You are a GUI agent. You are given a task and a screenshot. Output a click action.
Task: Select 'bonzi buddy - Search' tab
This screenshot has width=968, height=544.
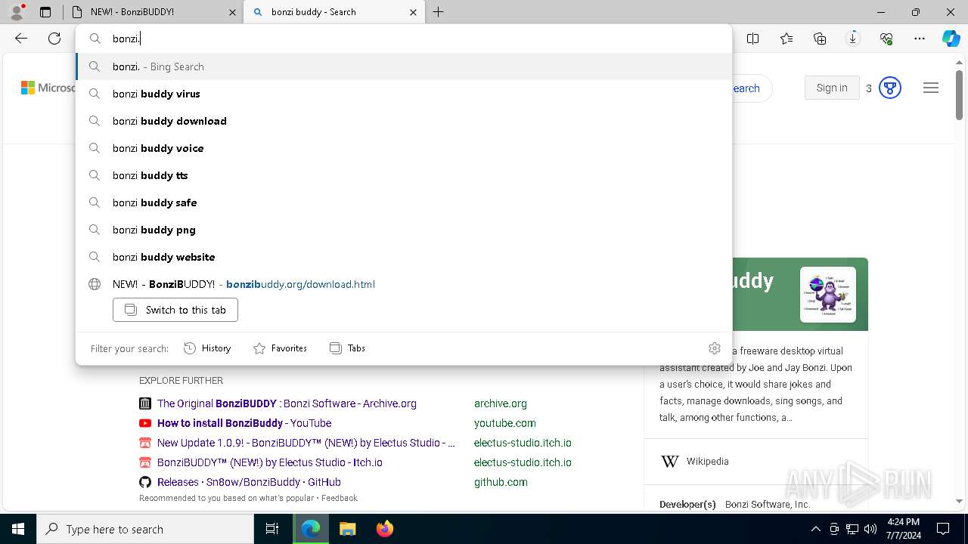334,12
